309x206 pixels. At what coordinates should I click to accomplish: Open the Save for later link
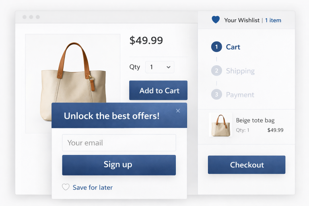click(x=93, y=187)
